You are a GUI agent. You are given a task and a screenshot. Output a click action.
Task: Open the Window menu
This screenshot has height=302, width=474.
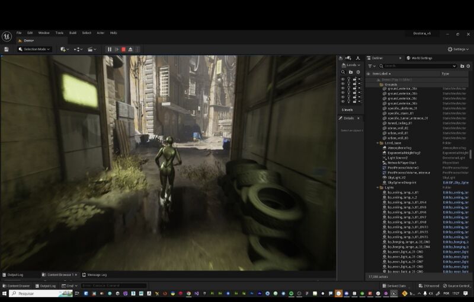(44, 33)
